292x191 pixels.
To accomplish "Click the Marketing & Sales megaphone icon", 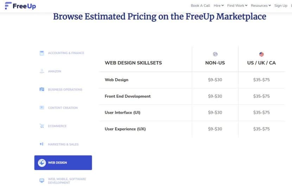I will (42, 144).
